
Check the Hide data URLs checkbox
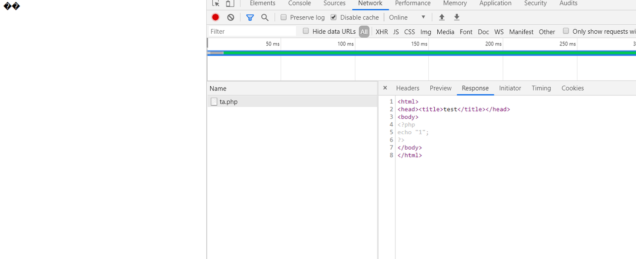pos(306,31)
